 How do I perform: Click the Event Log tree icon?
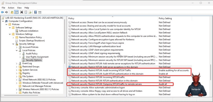(20, 63)
